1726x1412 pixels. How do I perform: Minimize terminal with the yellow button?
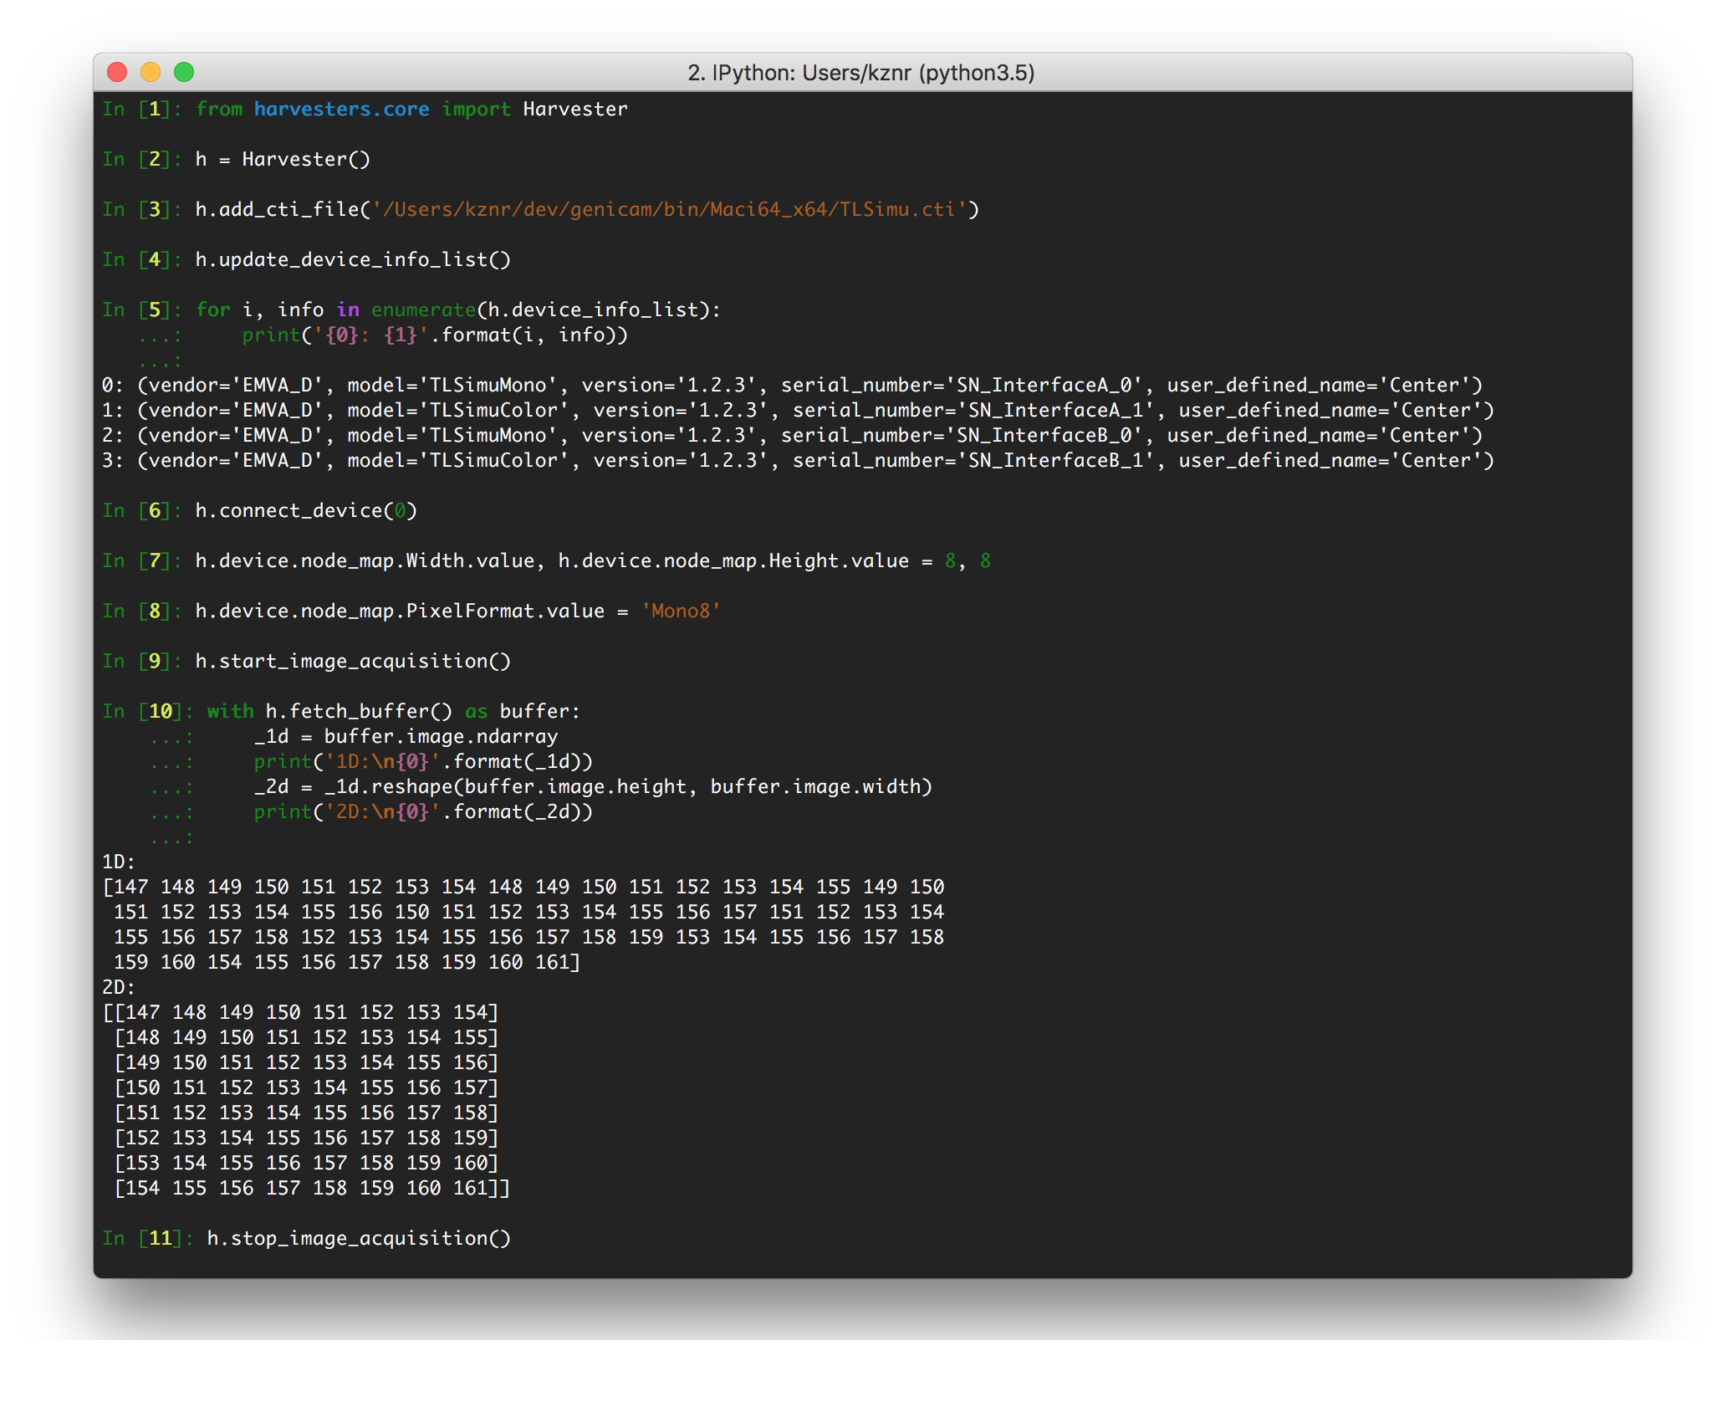(x=151, y=73)
